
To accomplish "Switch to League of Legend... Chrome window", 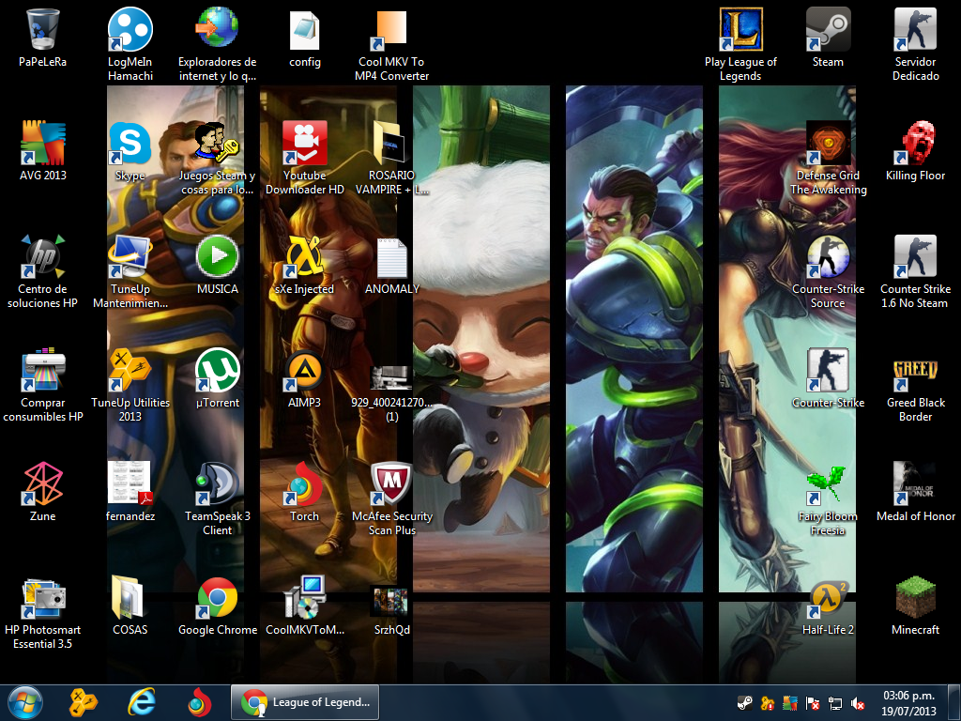I will pos(305,702).
